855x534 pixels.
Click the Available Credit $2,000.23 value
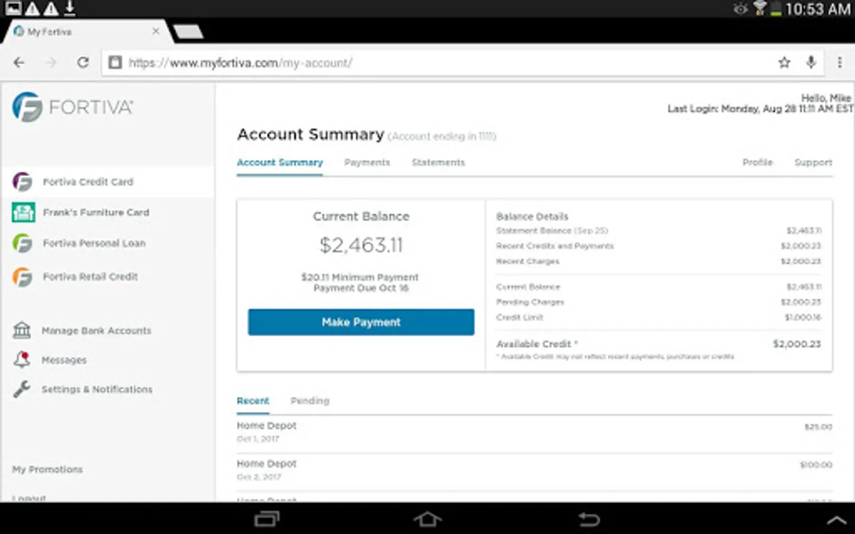(797, 344)
